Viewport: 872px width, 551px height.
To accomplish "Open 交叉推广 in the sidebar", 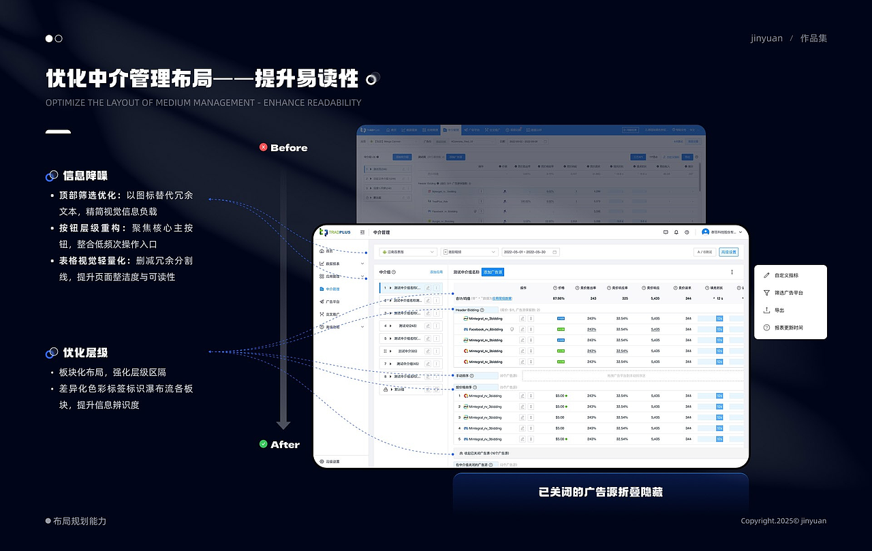I will (x=330, y=314).
